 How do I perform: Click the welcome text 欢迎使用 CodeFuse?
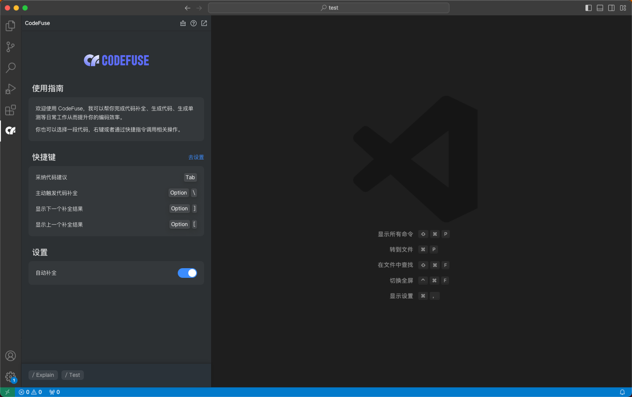tap(59, 109)
